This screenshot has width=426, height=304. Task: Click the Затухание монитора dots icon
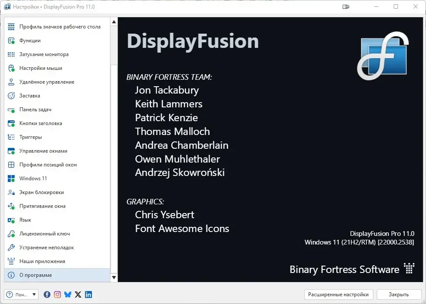click(11, 54)
